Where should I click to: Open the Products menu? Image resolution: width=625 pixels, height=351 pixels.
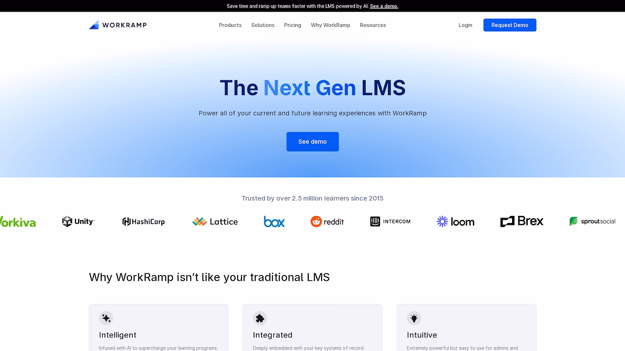pos(230,25)
